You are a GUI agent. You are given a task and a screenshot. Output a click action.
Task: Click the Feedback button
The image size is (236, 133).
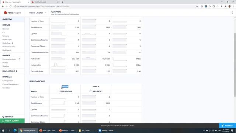coord(227,126)
